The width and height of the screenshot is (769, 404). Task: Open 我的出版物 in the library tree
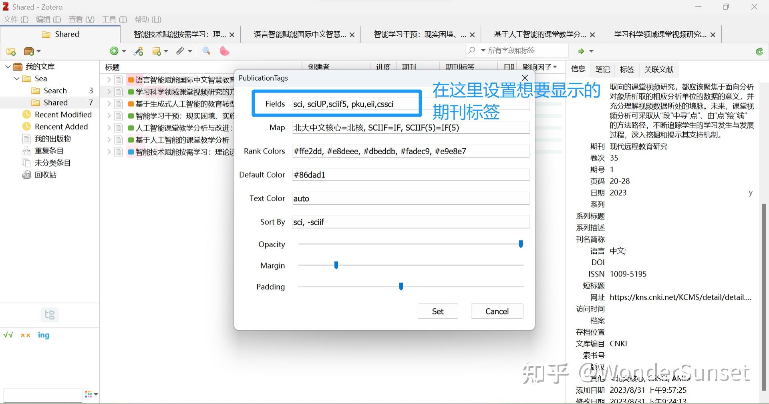53,139
